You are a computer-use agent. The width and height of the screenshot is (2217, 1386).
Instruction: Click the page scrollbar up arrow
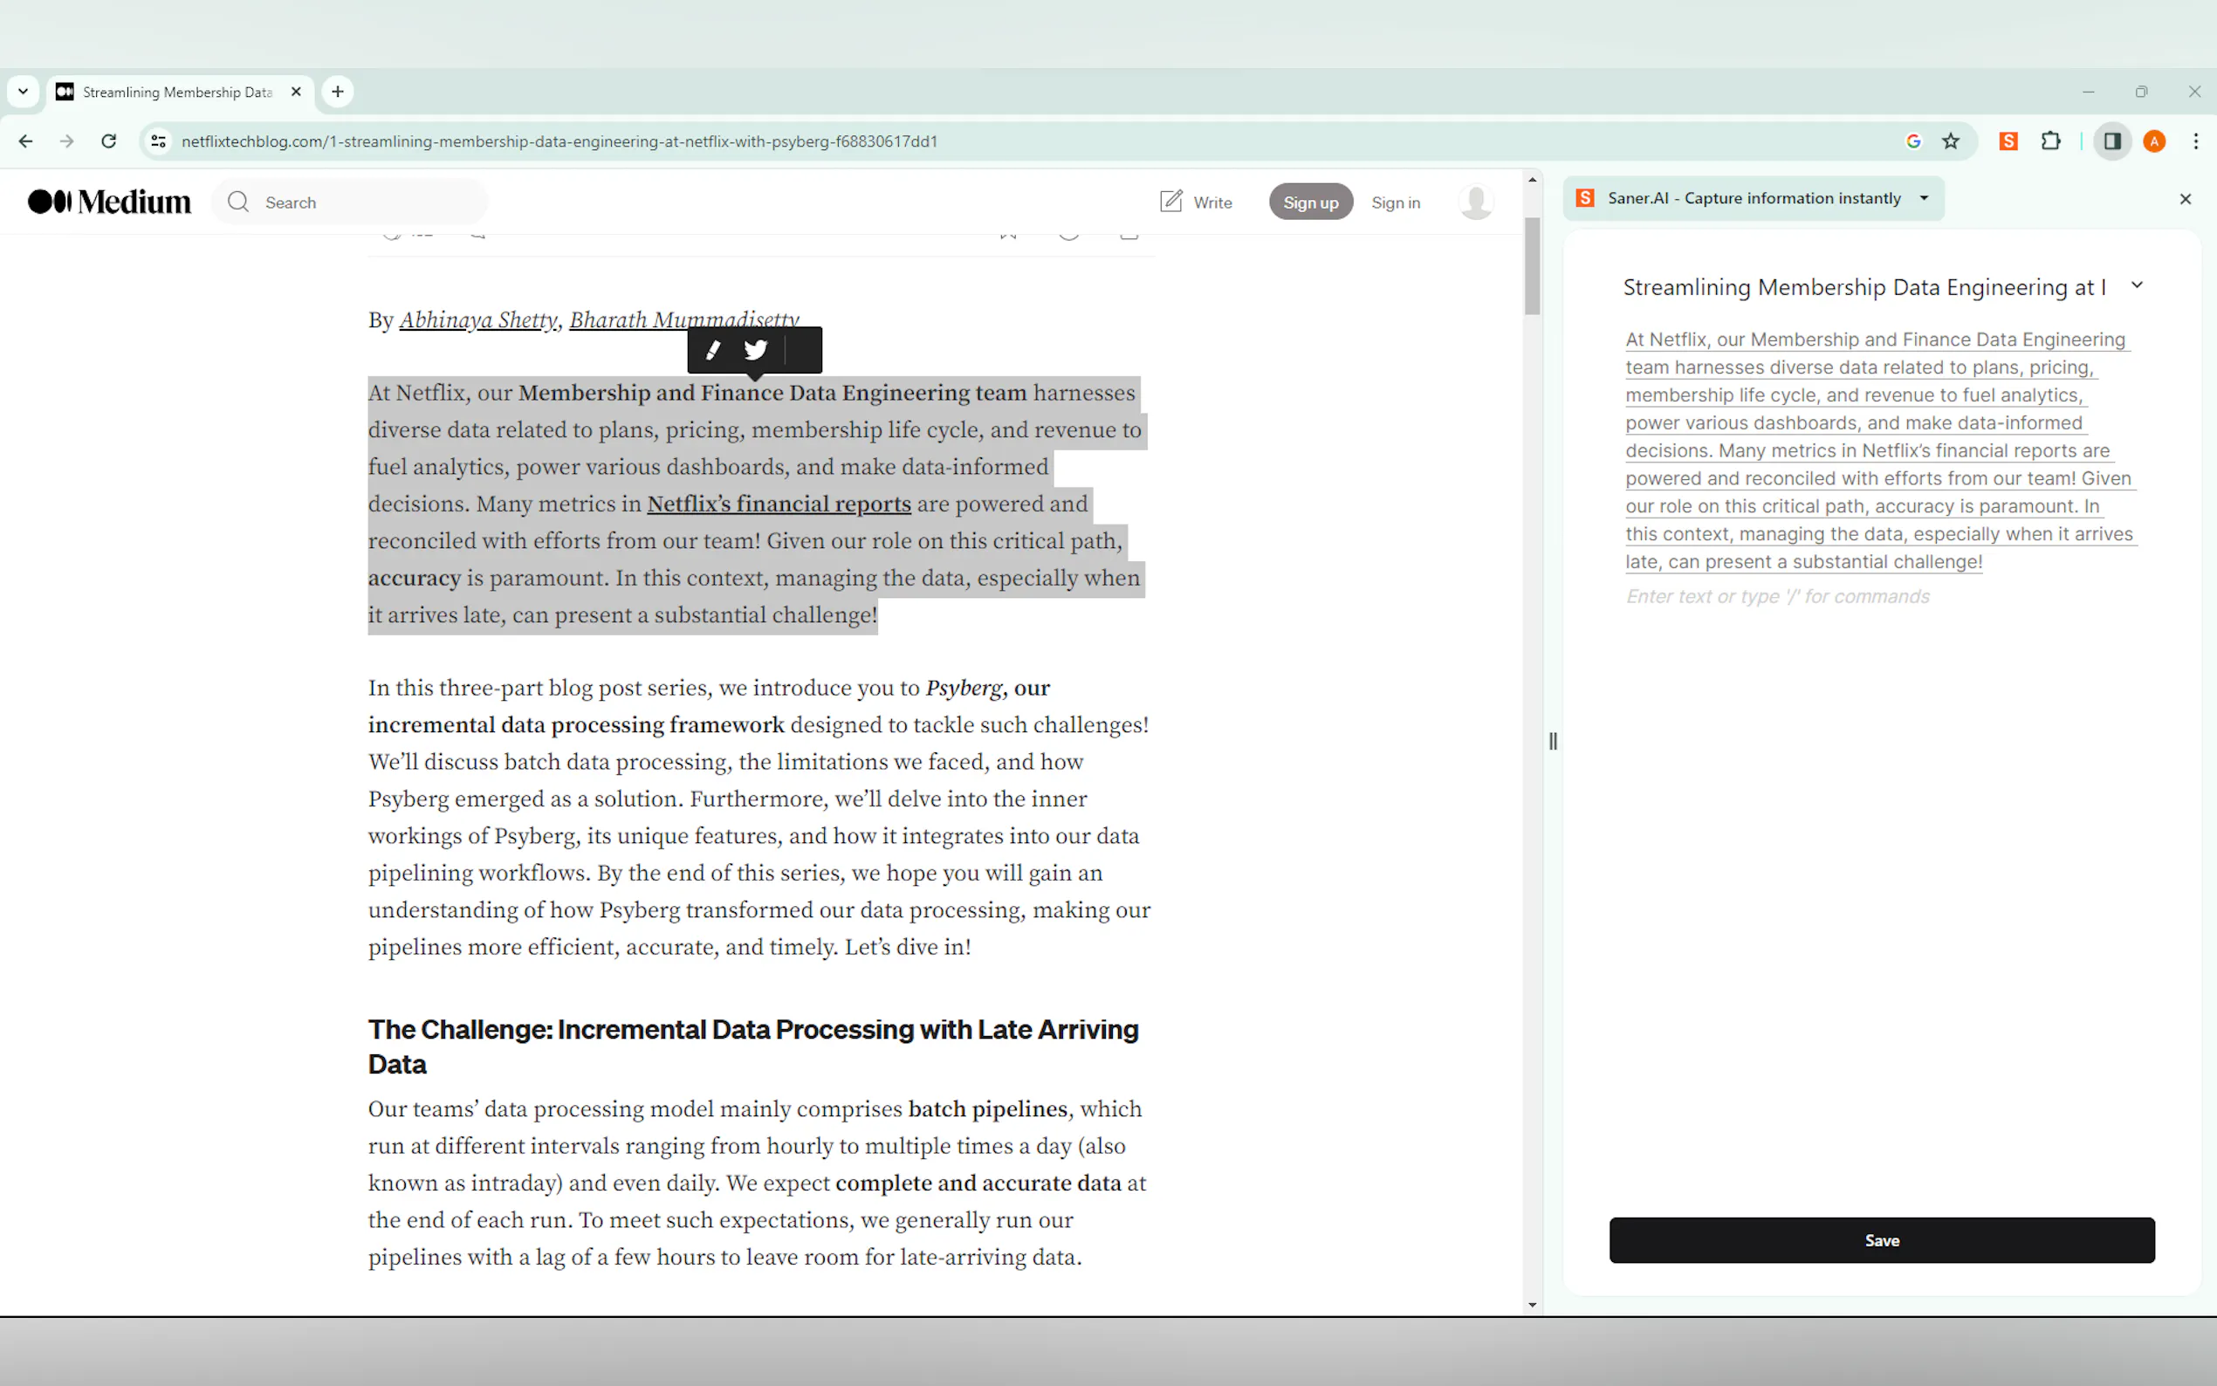(1533, 180)
